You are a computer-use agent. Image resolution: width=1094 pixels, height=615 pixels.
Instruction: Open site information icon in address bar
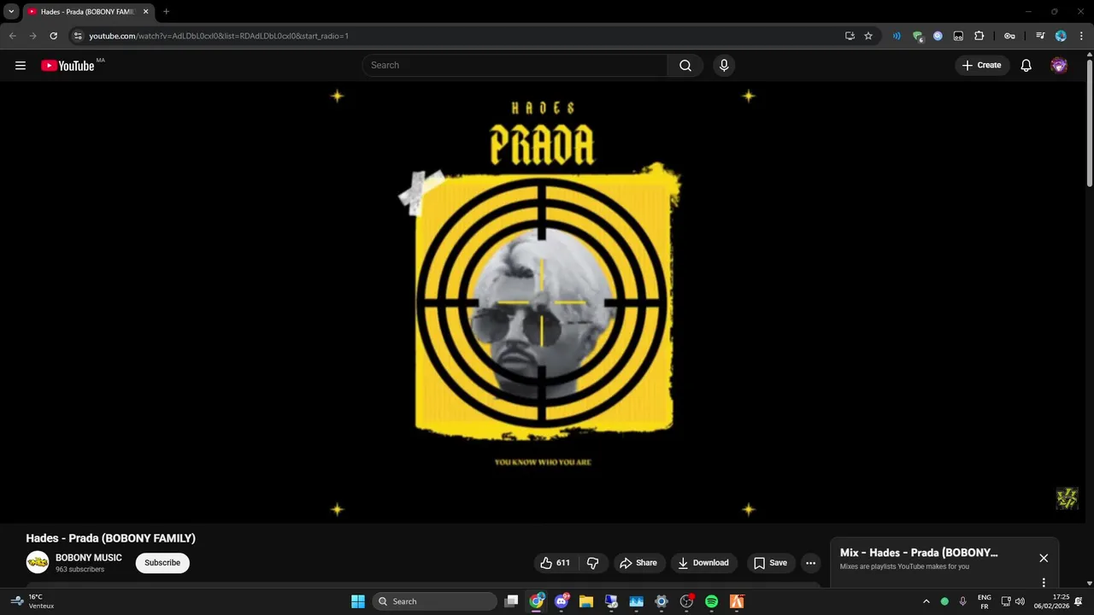click(x=78, y=36)
